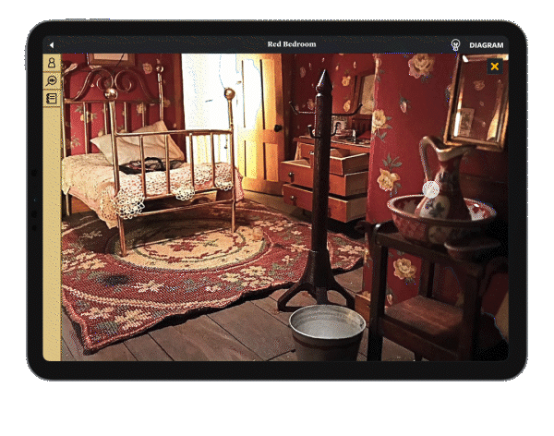554x436 pixels.
Task: Open the person profile sidebar icon
Action: (52, 63)
